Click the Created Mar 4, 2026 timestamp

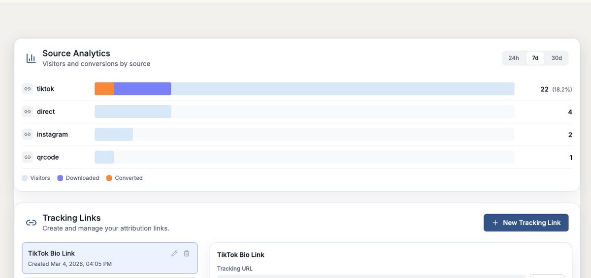(70, 264)
